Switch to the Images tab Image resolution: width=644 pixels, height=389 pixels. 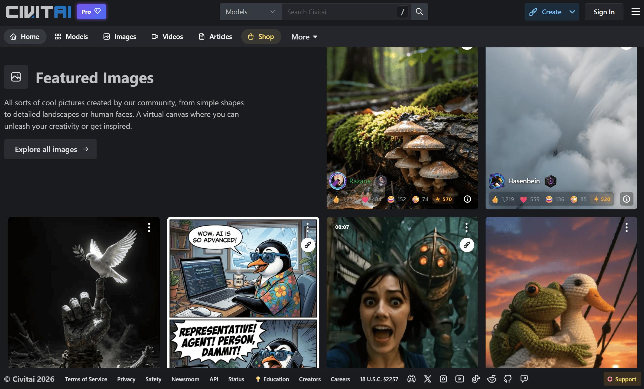point(120,37)
